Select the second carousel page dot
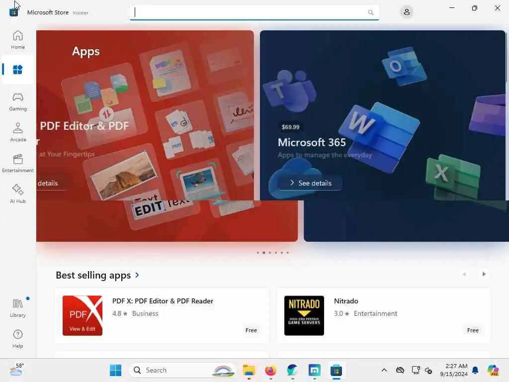Screen dimensions: 509x382 click(263, 252)
